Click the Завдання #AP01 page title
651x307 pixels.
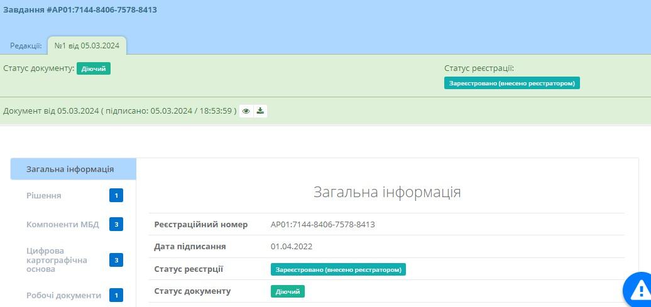[80, 10]
